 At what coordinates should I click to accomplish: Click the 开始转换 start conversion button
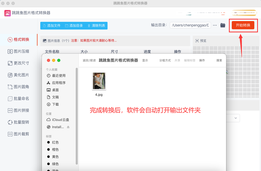pyautogui.click(x=243, y=25)
